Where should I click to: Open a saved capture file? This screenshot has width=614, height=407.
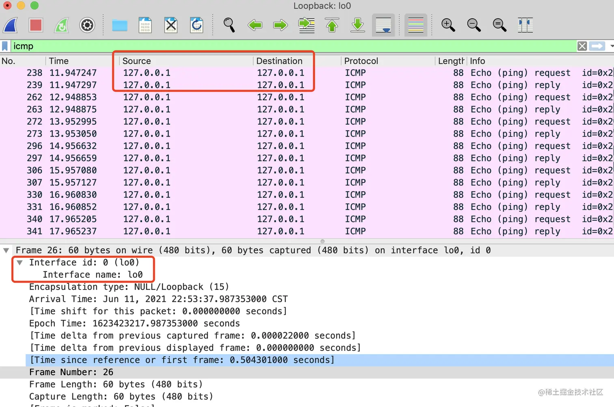(119, 25)
